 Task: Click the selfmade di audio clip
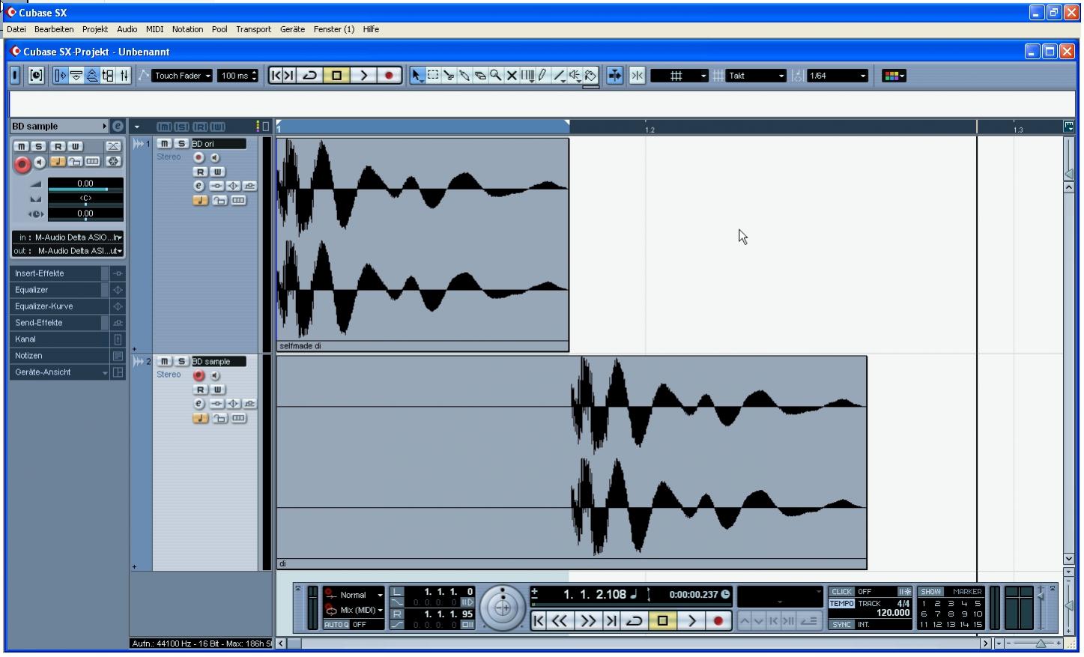423,245
